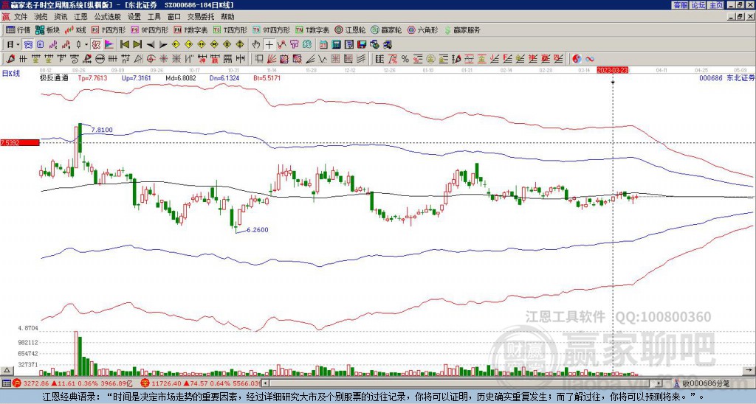
Task: Open the calculator icon
Action: pos(336,45)
